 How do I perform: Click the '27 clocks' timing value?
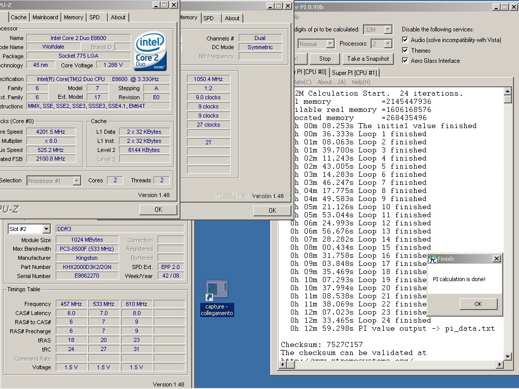[208, 125]
